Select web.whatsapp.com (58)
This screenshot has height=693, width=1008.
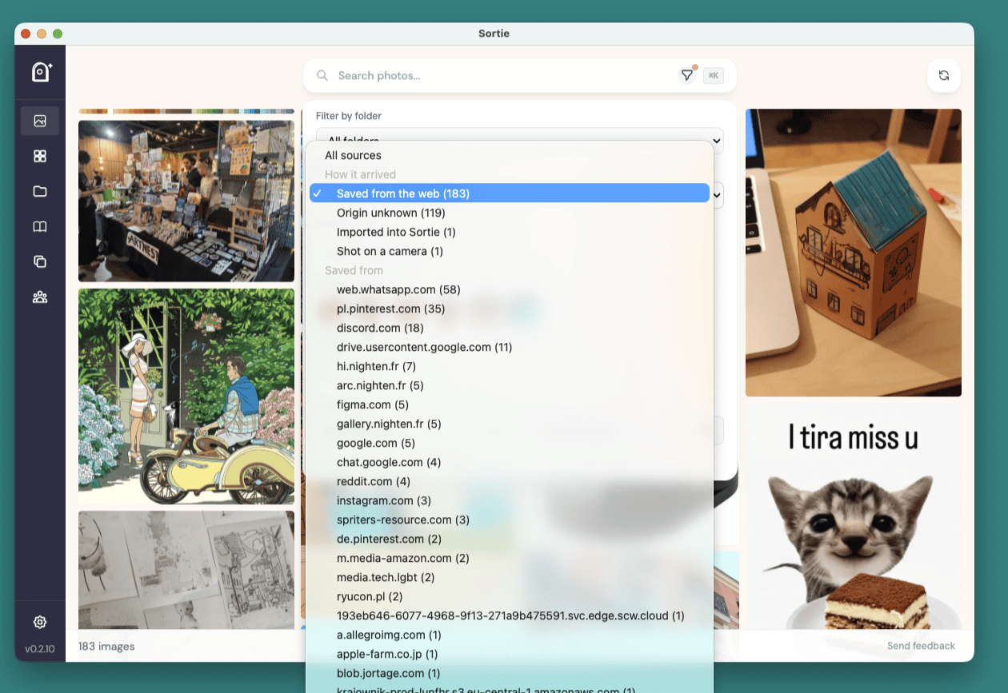[x=510, y=289]
